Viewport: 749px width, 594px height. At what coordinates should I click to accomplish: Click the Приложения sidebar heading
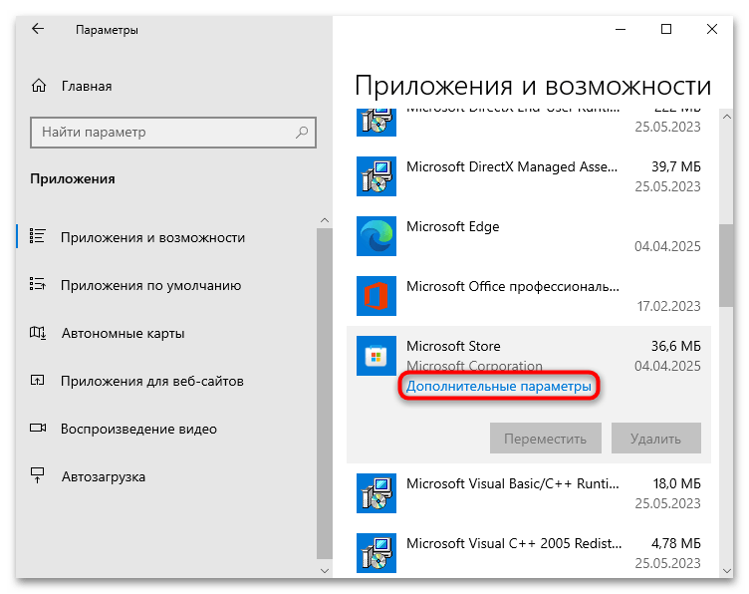(x=73, y=178)
